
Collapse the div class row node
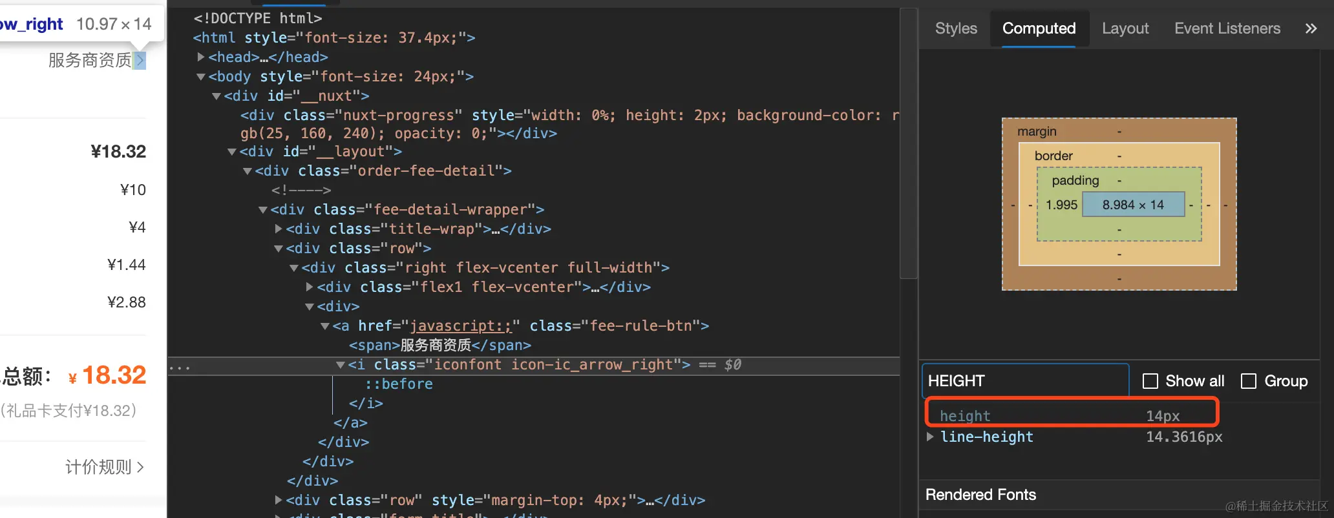(x=279, y=248)
